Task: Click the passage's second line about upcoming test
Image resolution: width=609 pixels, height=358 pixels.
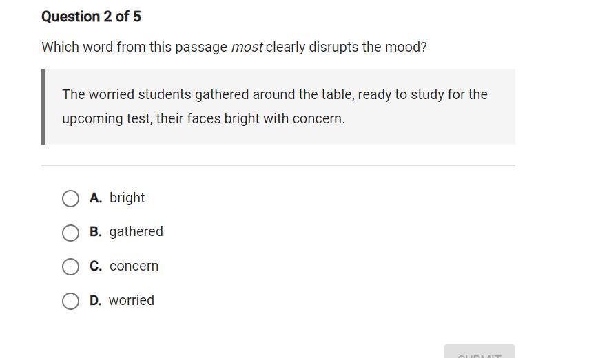Action: click(203, 118)
